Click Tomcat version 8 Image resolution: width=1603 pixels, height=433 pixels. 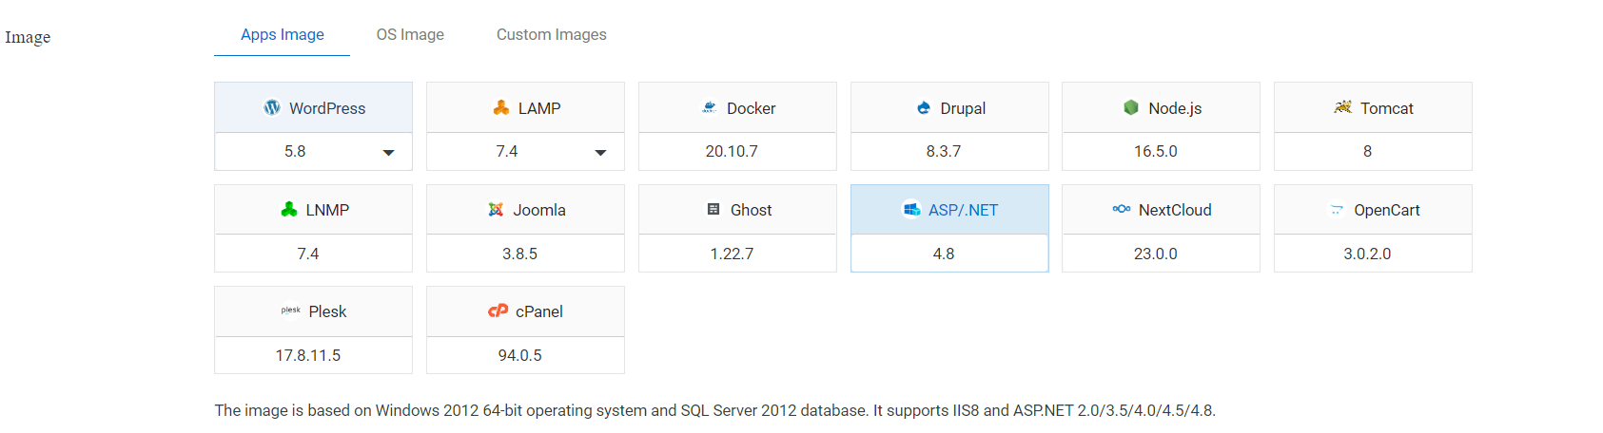tap(1368, 151)
